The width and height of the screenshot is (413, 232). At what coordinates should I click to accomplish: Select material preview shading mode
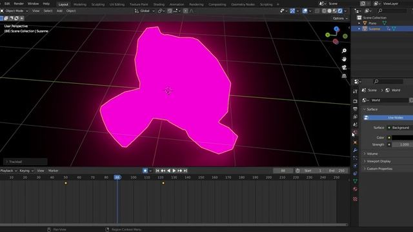[x=334, y=11]
